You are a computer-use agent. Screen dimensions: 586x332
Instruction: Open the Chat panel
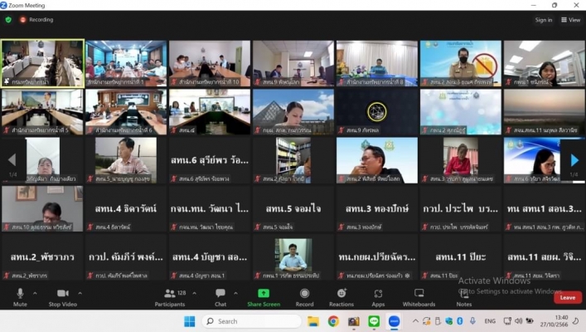tap(220, 298)
